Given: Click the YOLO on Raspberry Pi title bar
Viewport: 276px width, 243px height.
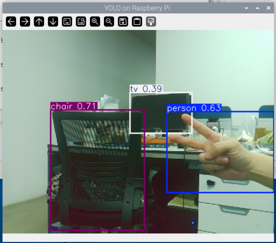Looking at the screenshot, I should 137,8.
